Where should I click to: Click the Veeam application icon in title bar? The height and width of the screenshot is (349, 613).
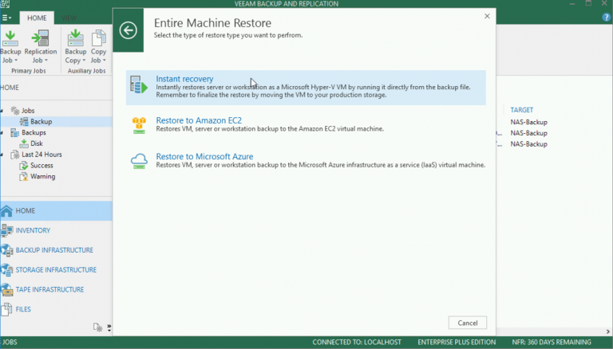click(x=5, y=4)
